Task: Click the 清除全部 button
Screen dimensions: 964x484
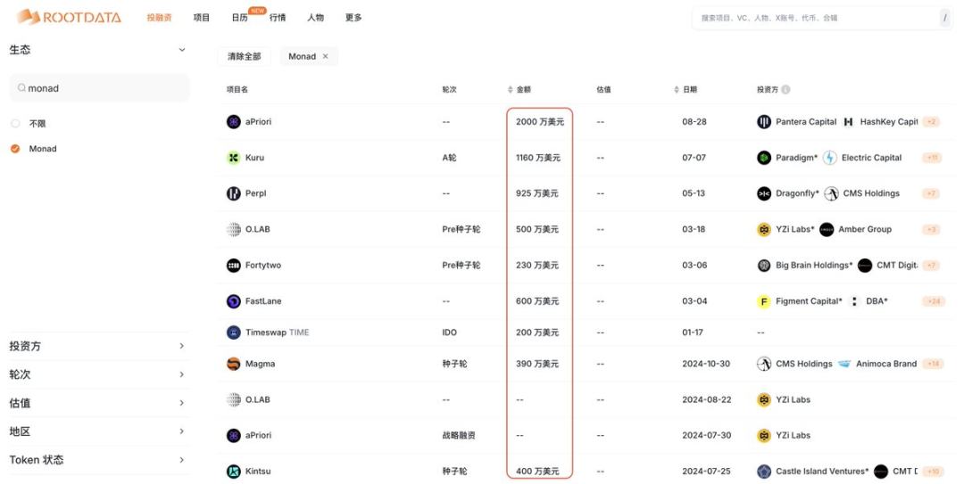Action: pyautogui.click(x=245, y=56)
